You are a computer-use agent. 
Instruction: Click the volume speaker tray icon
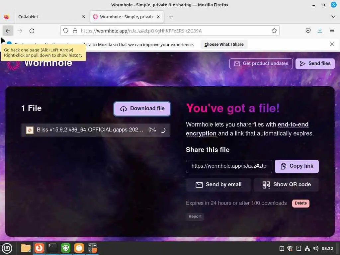(316, 248)
